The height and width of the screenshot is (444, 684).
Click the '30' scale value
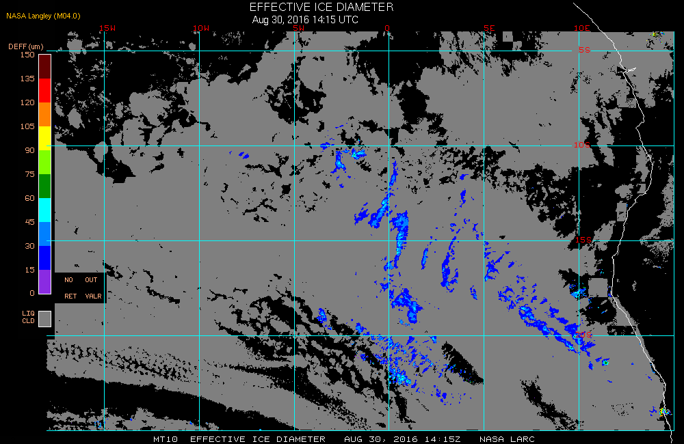(x=29, y=246)
